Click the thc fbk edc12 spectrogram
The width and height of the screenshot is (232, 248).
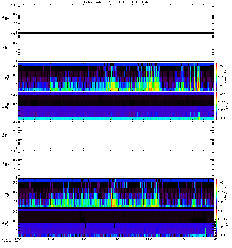pos(116,193)
